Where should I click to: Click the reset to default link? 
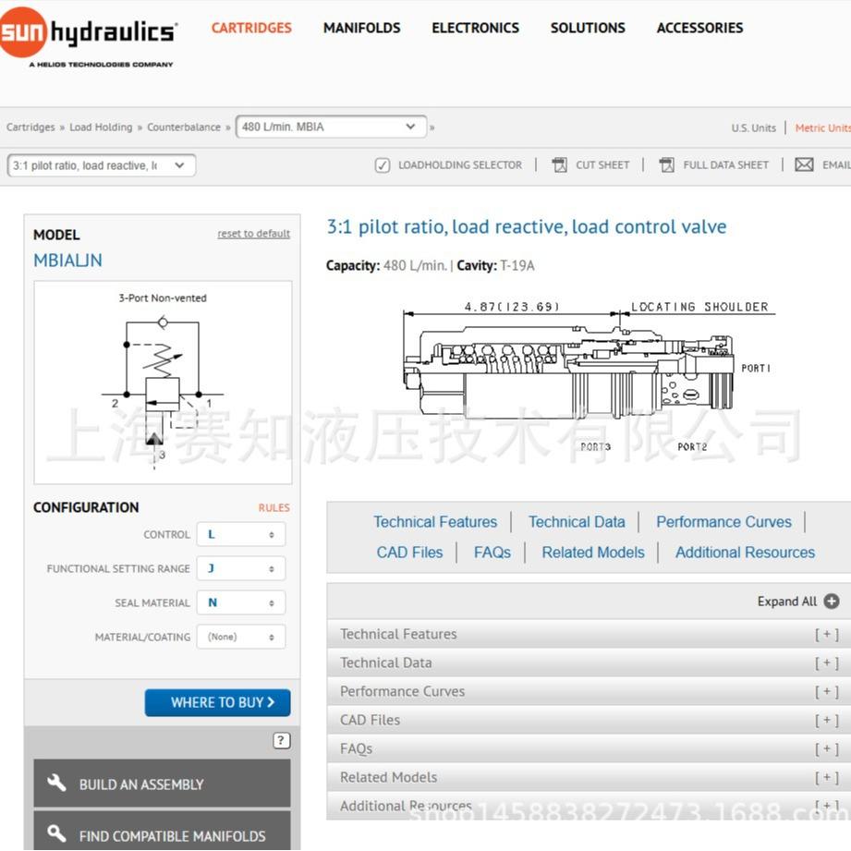(x=253, y=234)
